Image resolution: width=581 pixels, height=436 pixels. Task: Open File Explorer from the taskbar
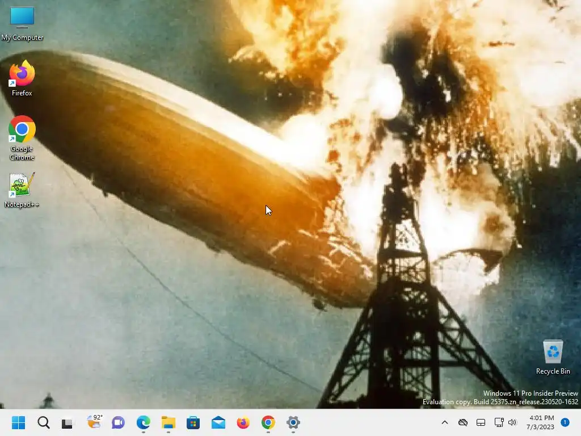point(168,422)
